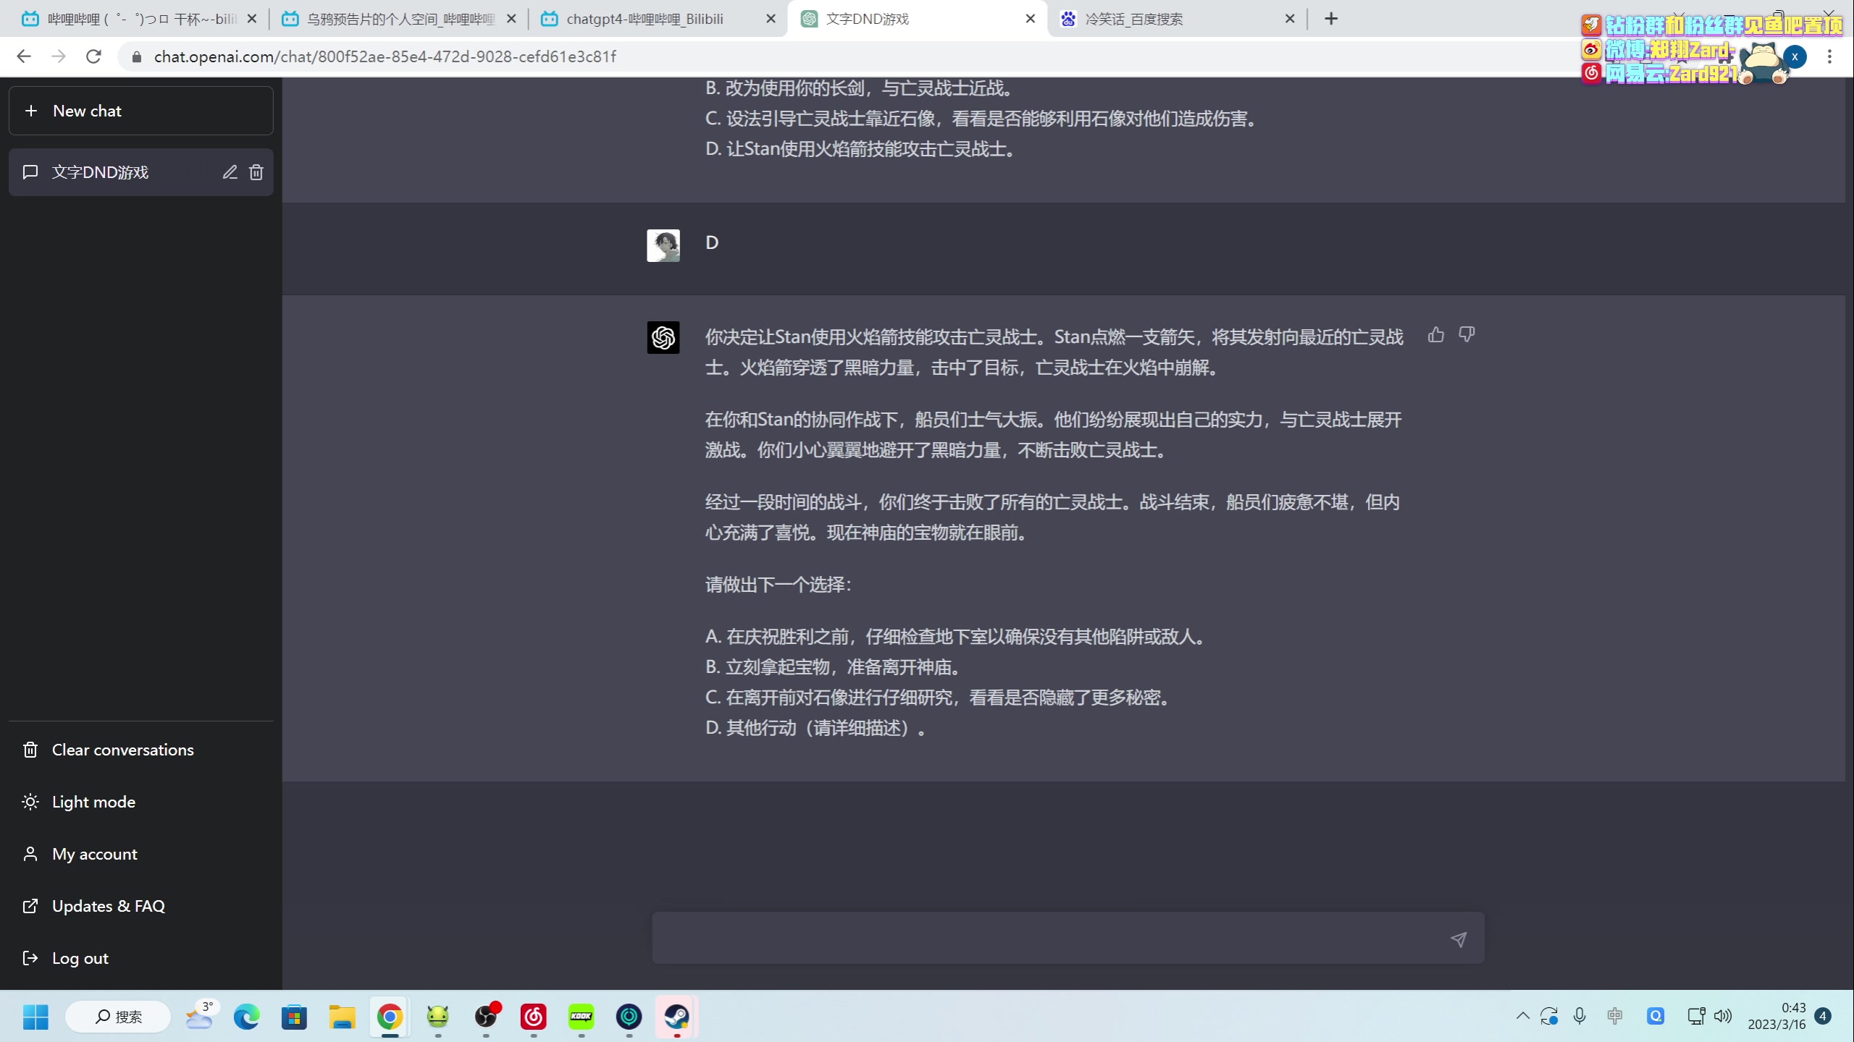
Task: Switch to the 冷笑话_百度搜索 tab
Action: [1133, 19]
